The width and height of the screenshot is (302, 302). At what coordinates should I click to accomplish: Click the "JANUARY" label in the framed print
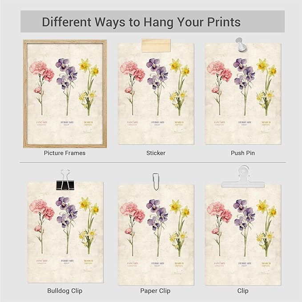coord(43,121)
